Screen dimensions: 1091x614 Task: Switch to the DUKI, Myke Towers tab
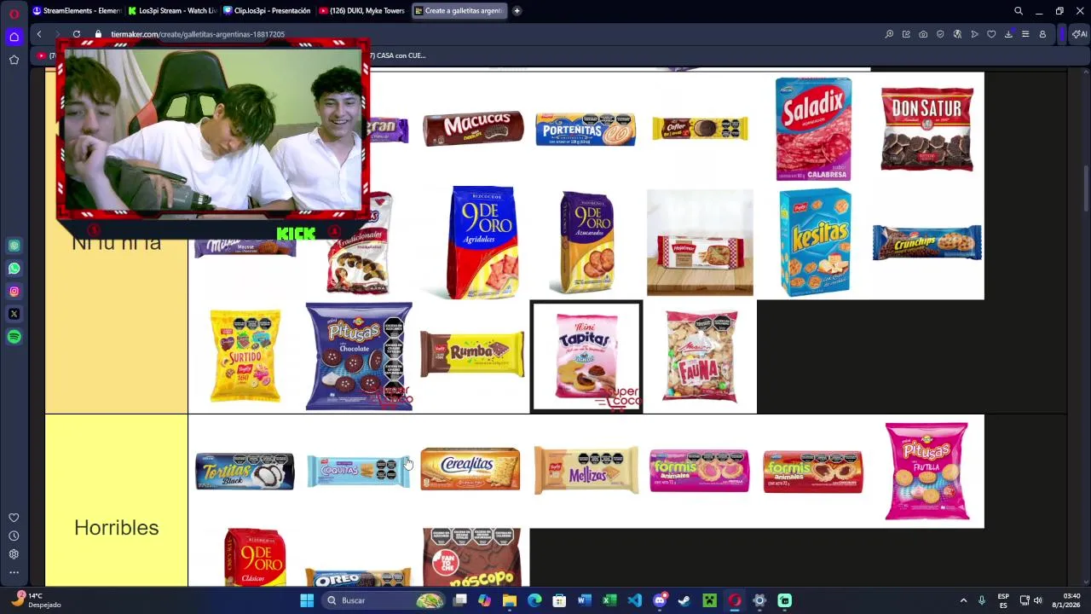[x=363, y=11]
